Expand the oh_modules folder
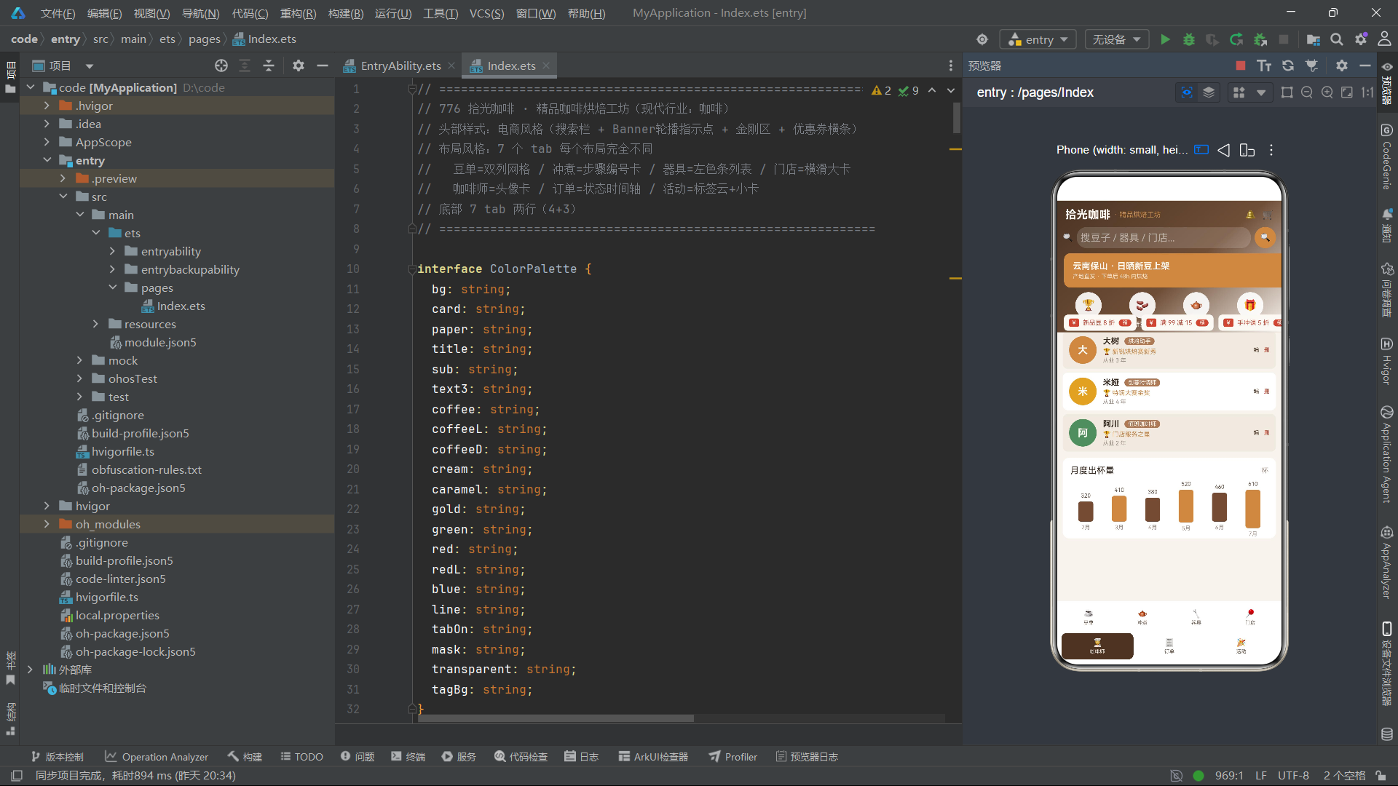The image size is (1398, 786). click(47, 524)
